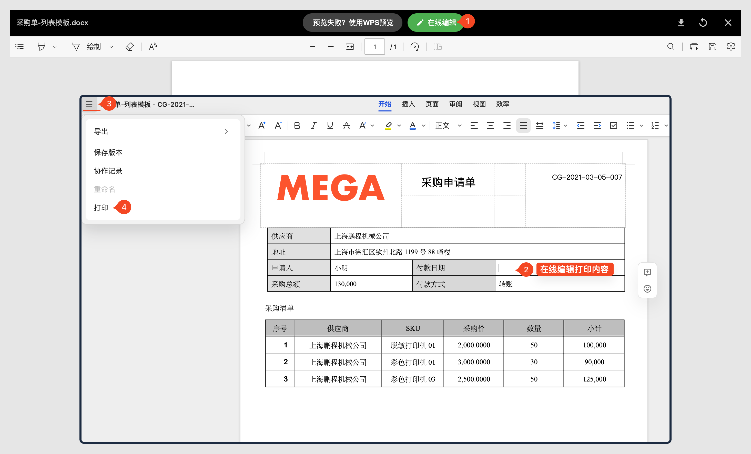Click the rotate page icon
Viewport: 751px width, 454px height.
[414, 47]
